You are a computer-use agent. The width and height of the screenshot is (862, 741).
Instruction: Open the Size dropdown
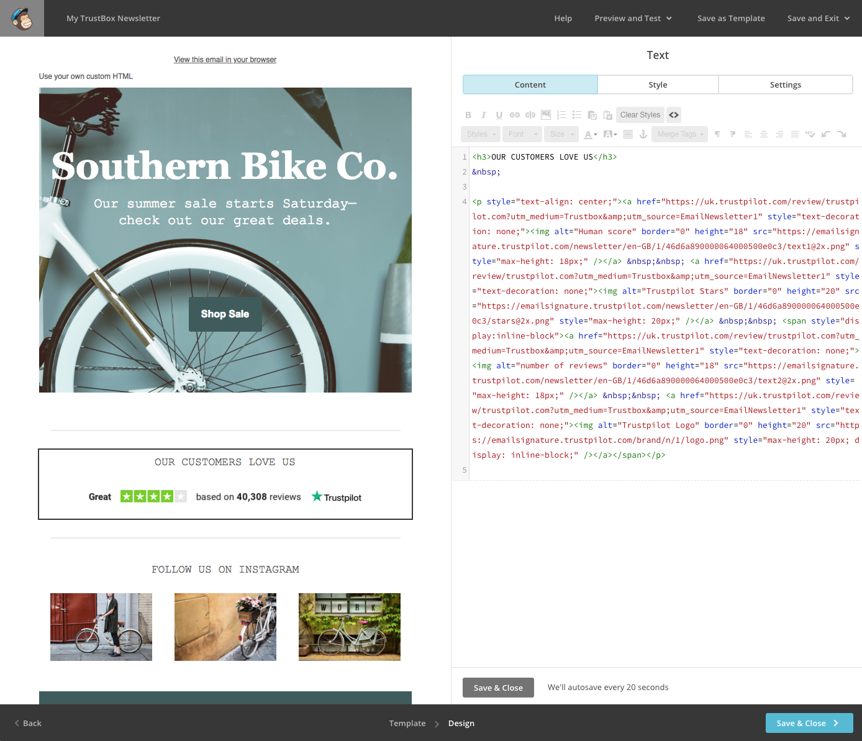(561, 134)
